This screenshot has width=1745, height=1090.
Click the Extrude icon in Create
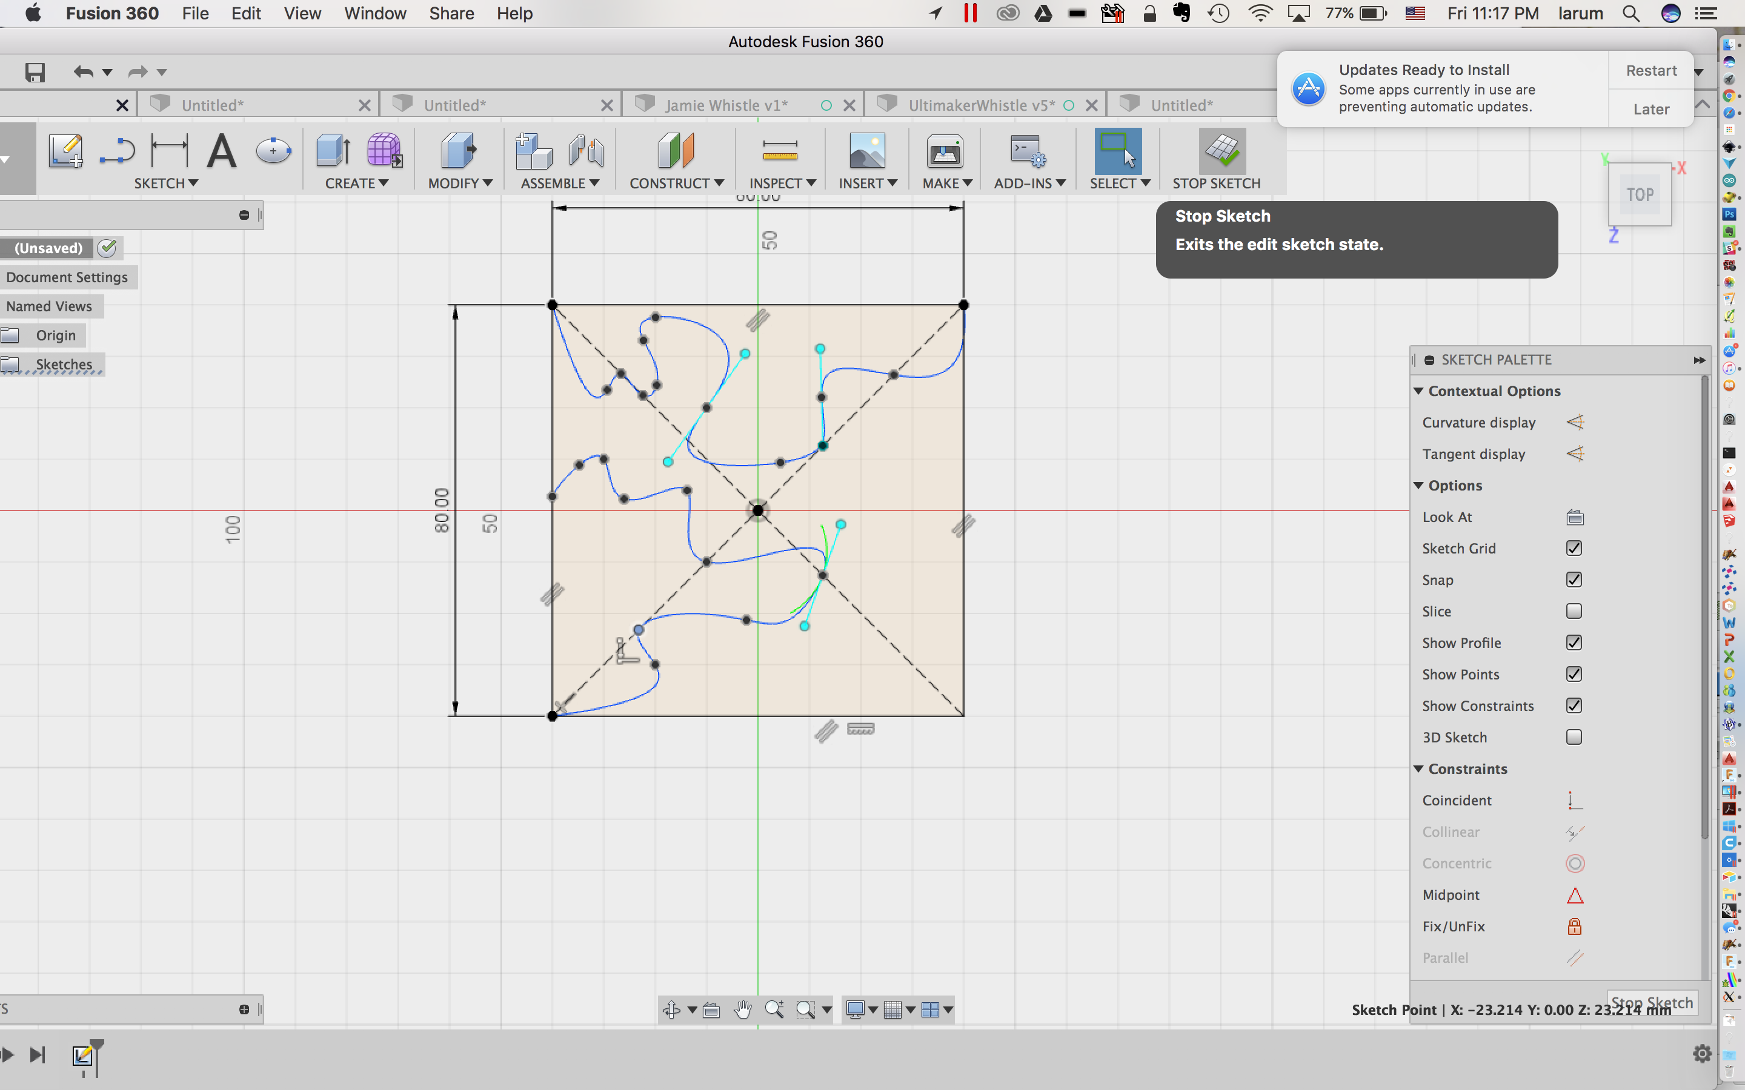(x=333, y=151)
